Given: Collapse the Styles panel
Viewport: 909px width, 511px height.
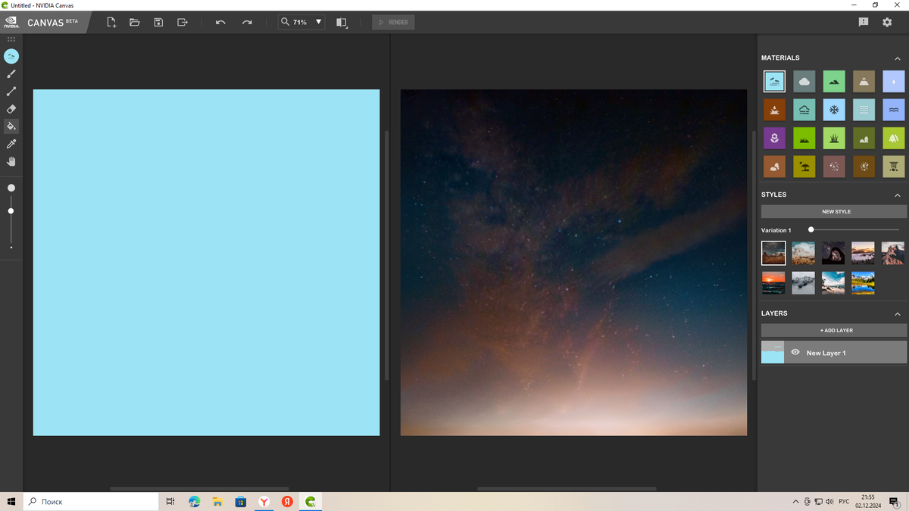Looking at the screenshot, I should click(x=898, y=195).
